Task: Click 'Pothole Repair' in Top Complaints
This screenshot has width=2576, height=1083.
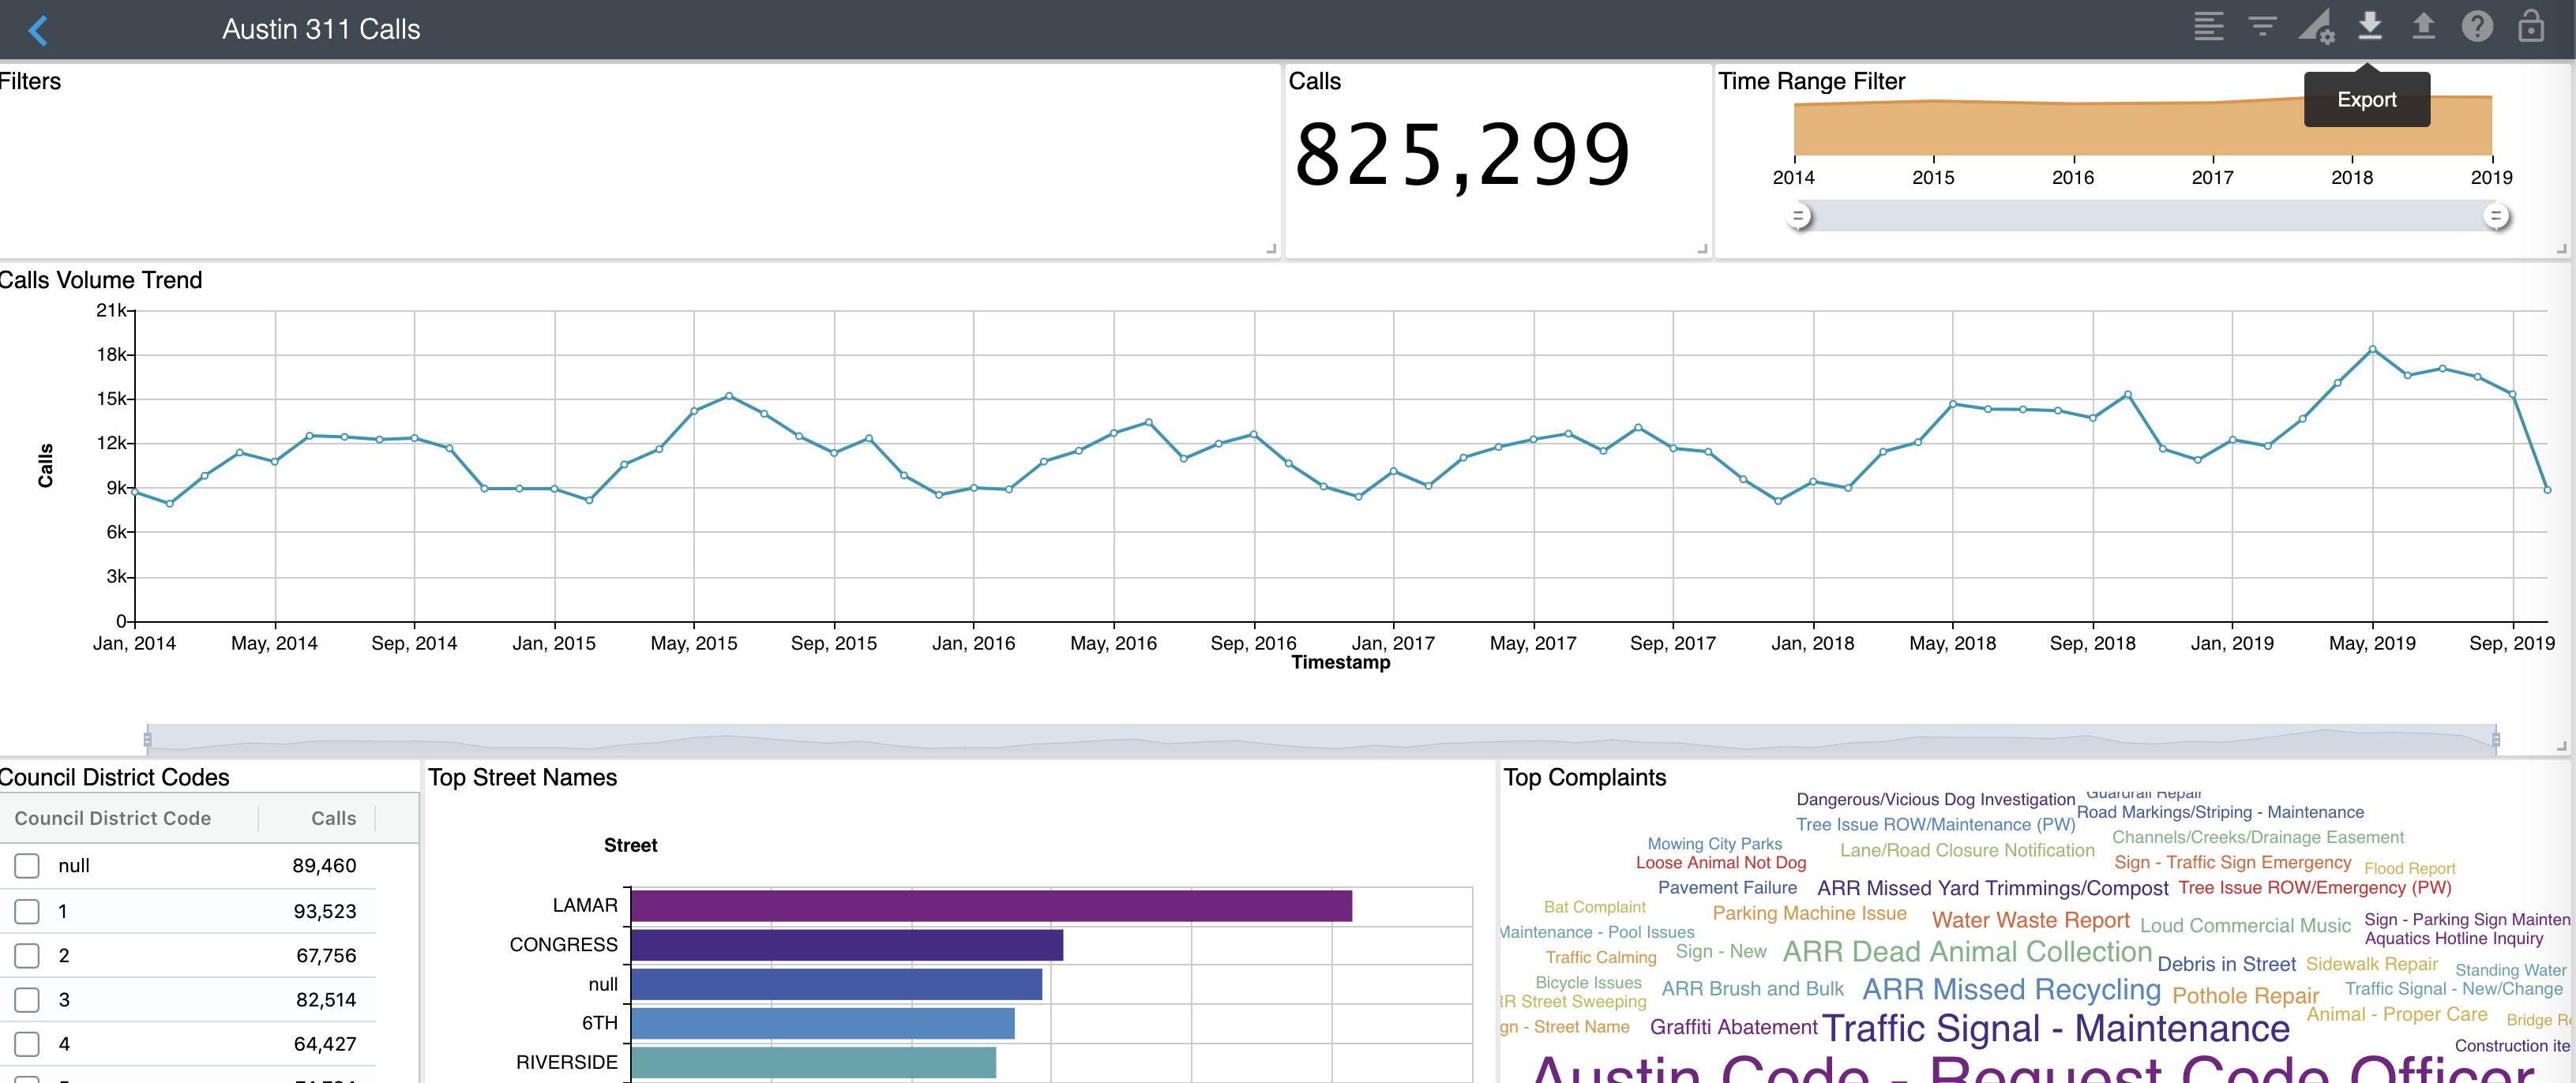Action: coord(2245,996)
